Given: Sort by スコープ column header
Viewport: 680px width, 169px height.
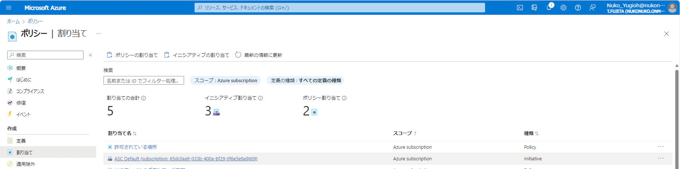Looking at the screenshot, I should [405, 133].
